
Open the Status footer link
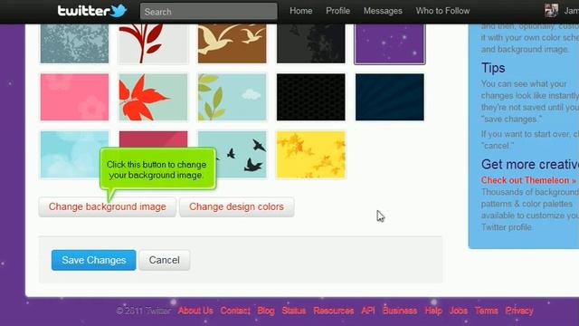click(293, 311)
